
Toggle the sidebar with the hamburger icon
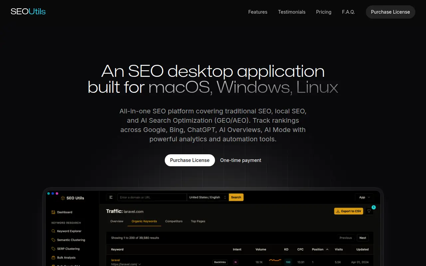pyautogui.click(x=111, y=197)
